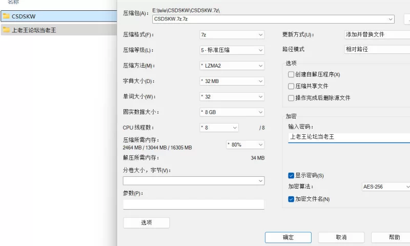Disable 加密文件名 checkbox

pyautogui.click(x=291, y=199)
